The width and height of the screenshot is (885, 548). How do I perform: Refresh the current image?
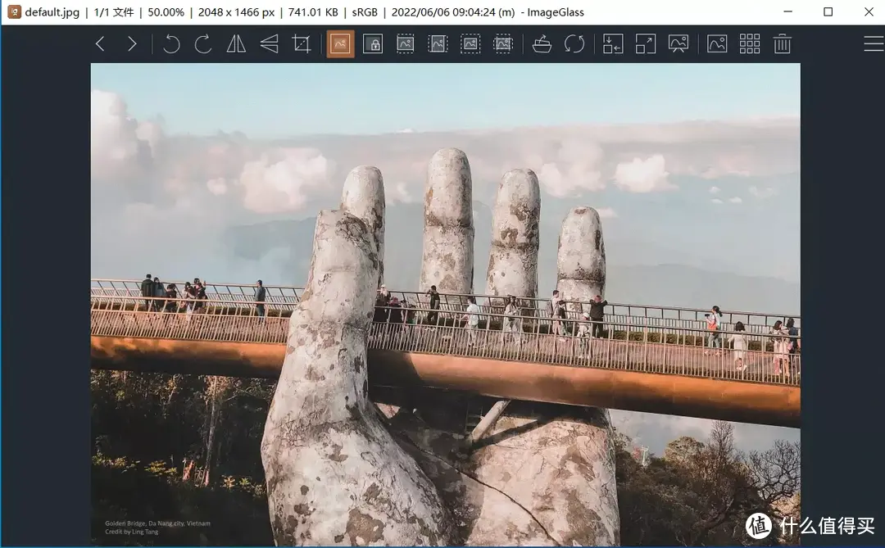[x=574, y=44]
